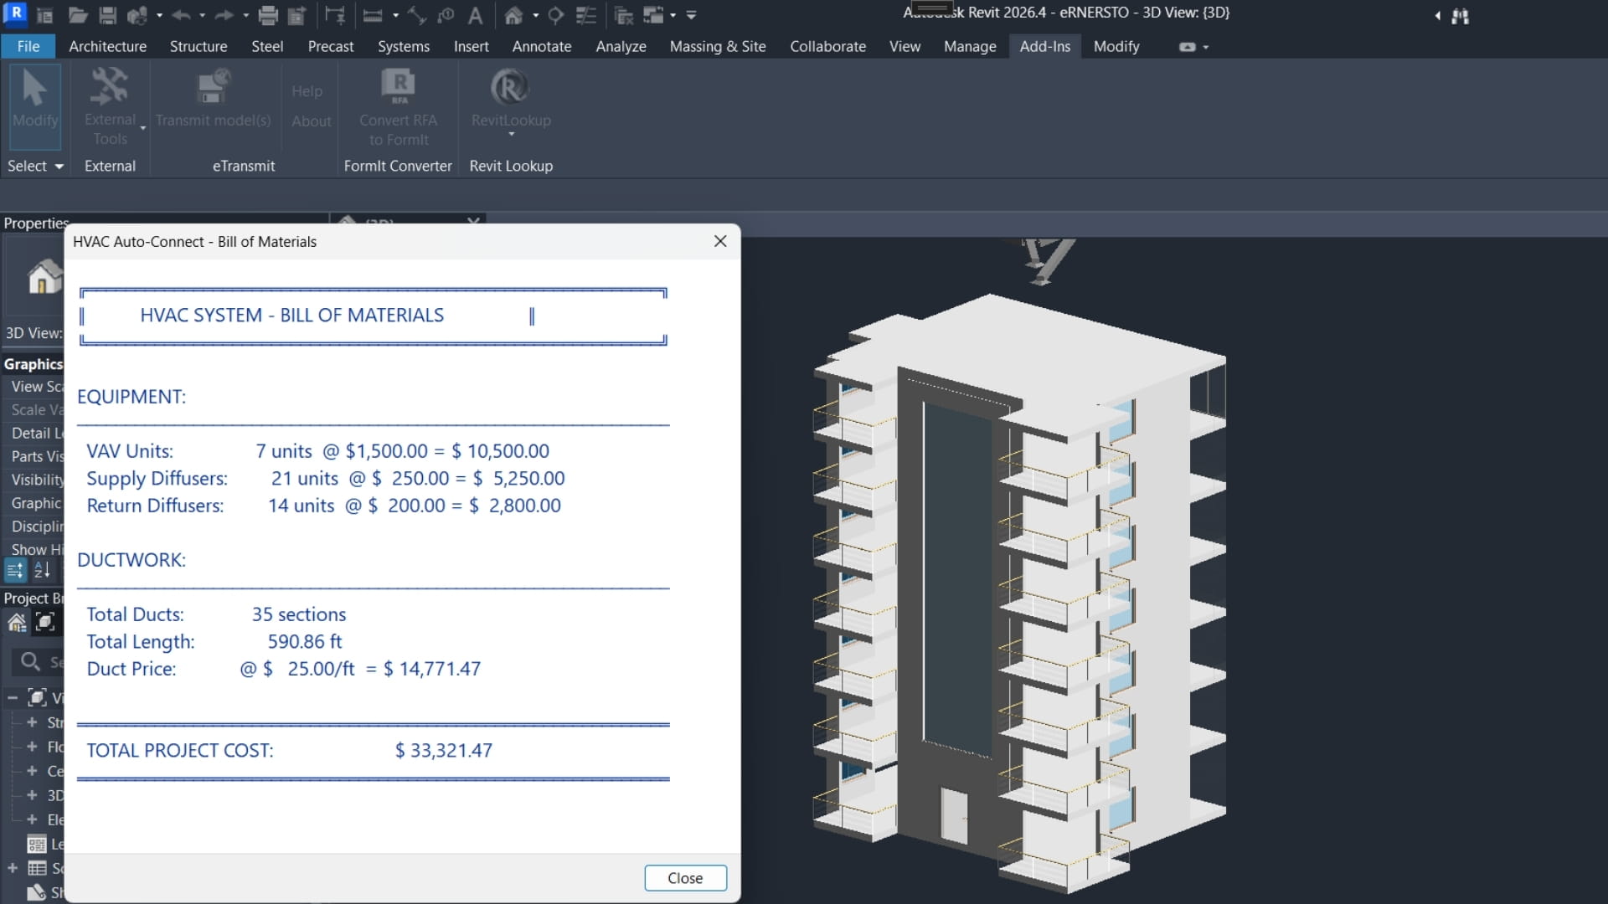Toggle the filter sort icon in Properties
The image size is (1608, 904).
pos(14,570)
